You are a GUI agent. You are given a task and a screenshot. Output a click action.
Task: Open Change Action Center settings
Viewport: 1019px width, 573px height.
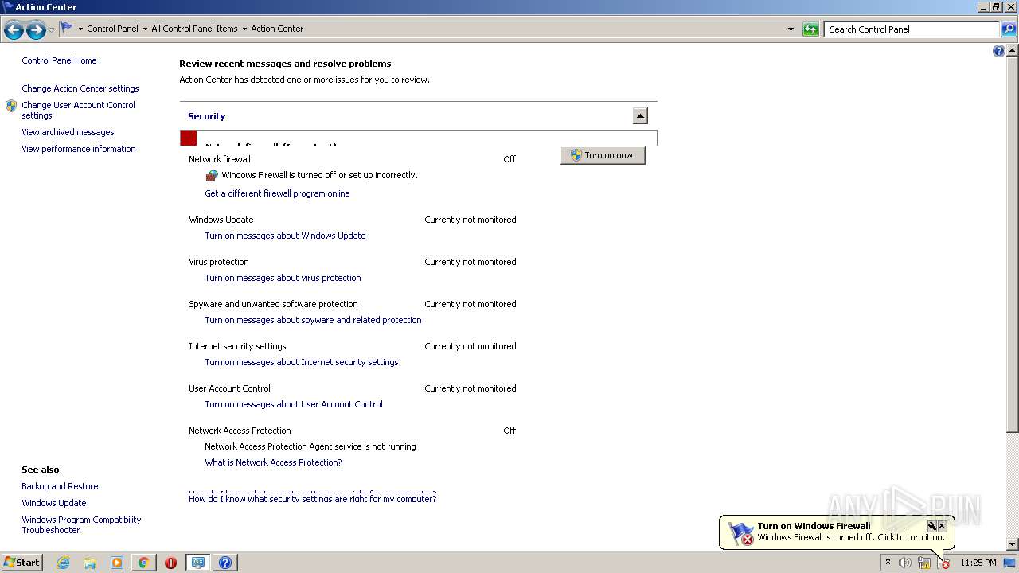tap(80, 88)
